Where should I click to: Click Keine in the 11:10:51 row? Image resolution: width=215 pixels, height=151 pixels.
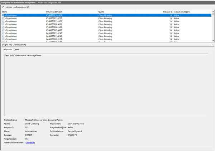(176, 21)
